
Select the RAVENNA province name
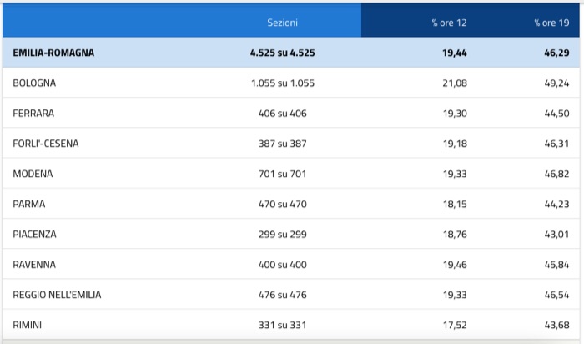coord(34,265)
